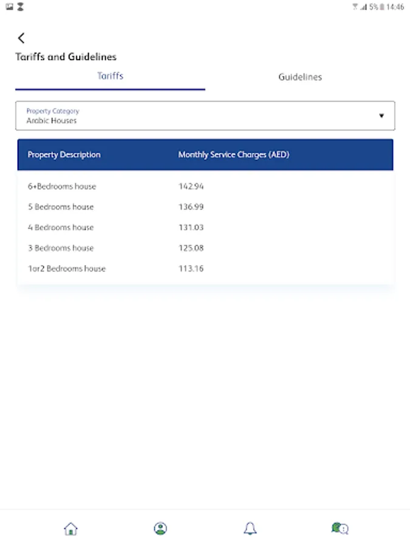Tap the battery indicator in status bar
Image resolution: width=410 pixels, height=547 pixels.
382,7
